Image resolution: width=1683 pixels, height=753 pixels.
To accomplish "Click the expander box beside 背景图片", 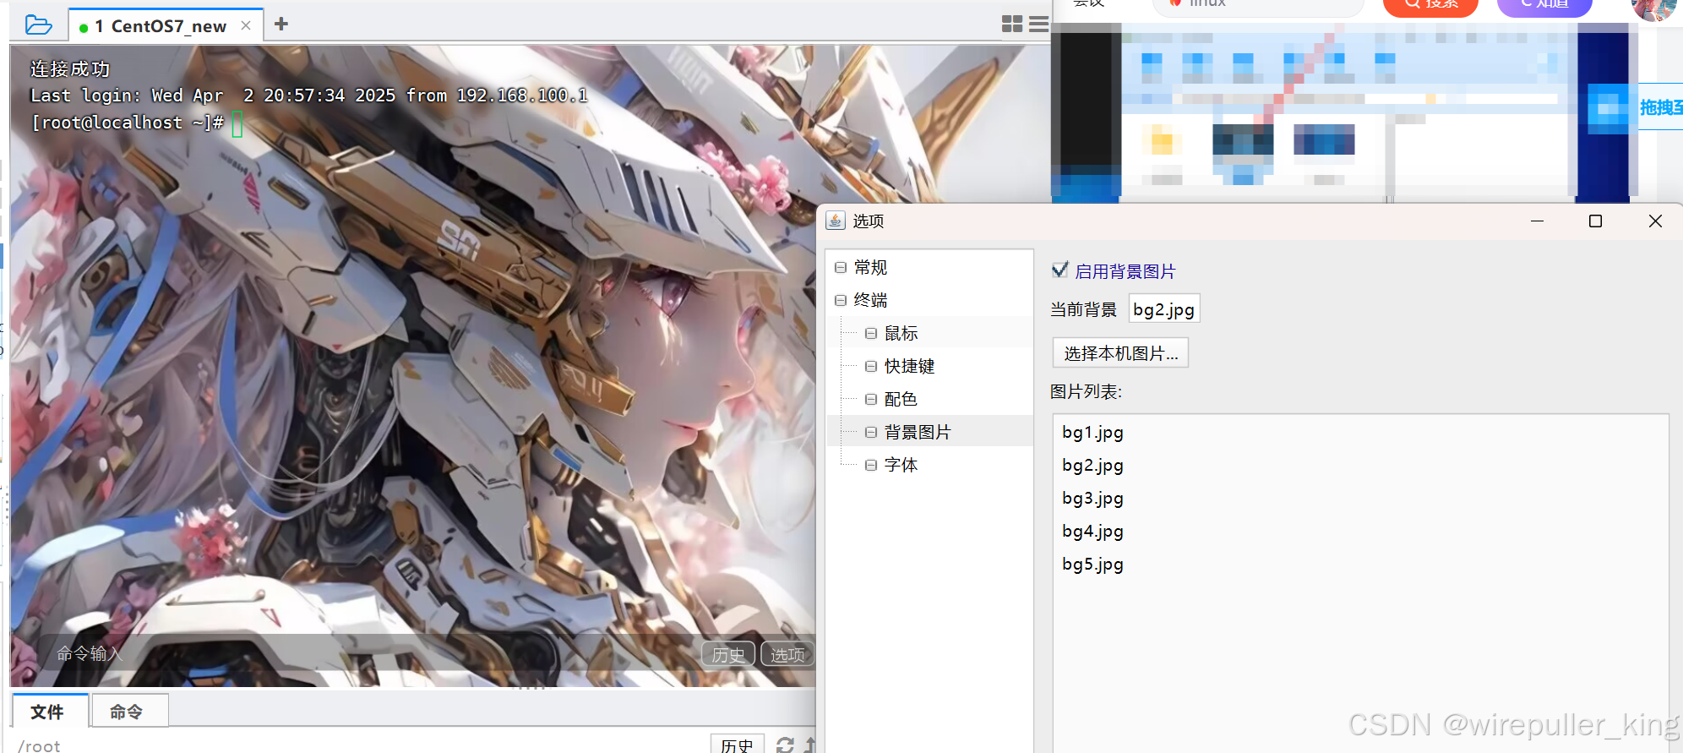I will [871, 432].
